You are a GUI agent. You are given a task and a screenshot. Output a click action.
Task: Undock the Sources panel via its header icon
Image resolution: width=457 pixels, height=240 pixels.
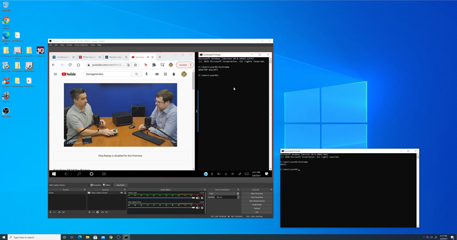tap(125, 190)
